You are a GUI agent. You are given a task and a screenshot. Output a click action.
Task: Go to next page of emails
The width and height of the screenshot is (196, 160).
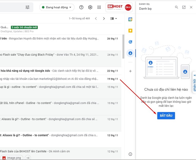pyautogui.click(x=104, y=19)
